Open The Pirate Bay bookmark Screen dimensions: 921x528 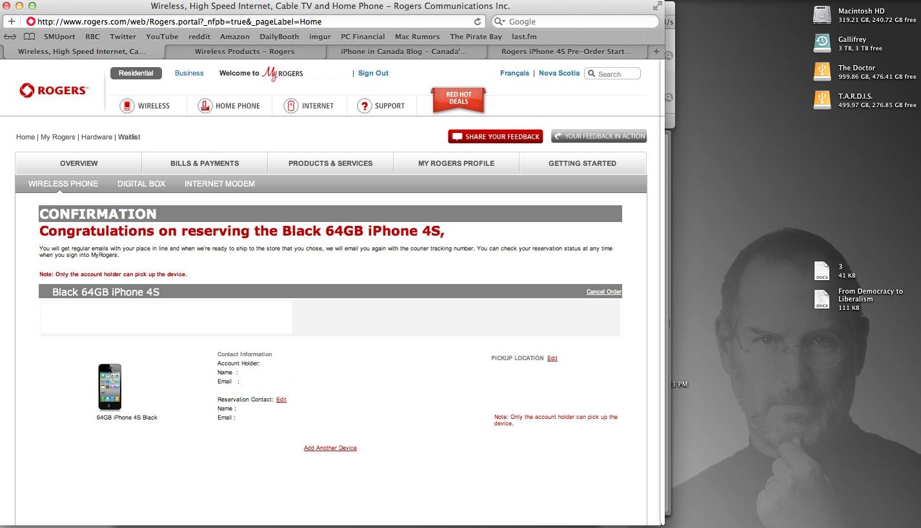tap(476, 37)
